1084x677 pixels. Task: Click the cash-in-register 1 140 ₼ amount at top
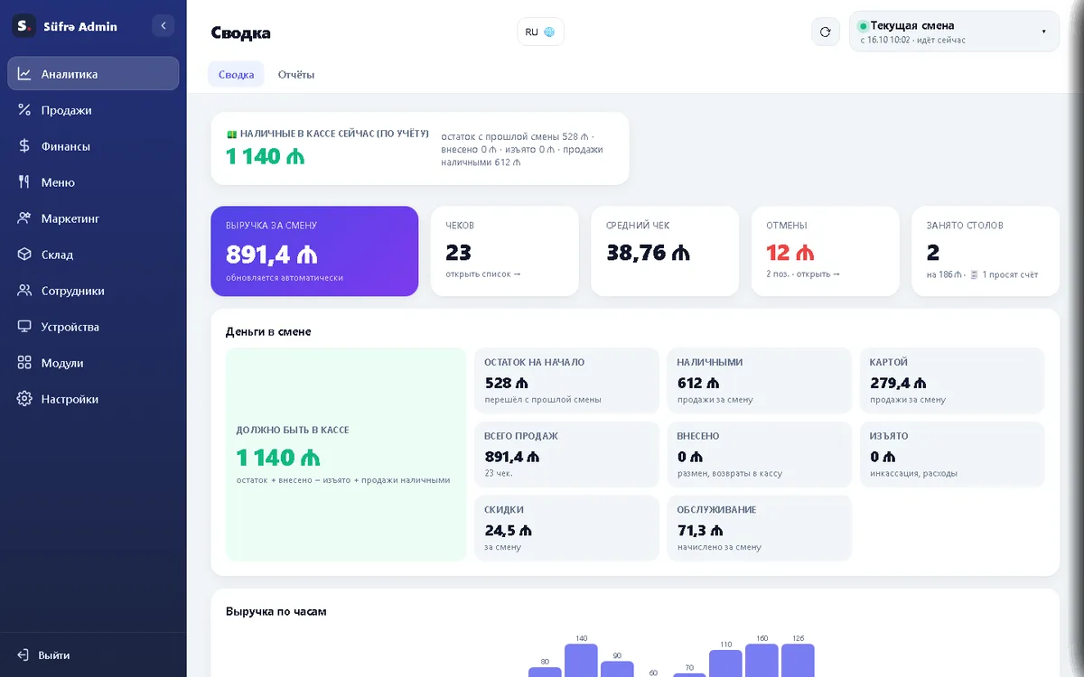pyautogui.click(x=265, y=156)
